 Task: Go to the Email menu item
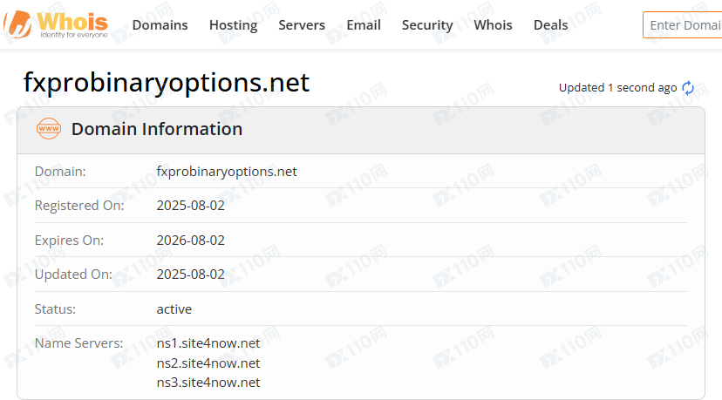tap(363, 25)
